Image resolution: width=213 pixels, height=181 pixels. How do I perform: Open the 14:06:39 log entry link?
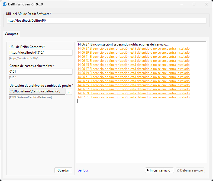(133, 53)
